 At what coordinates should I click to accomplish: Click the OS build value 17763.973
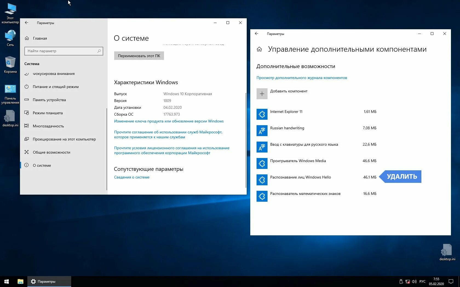(172, 114)
